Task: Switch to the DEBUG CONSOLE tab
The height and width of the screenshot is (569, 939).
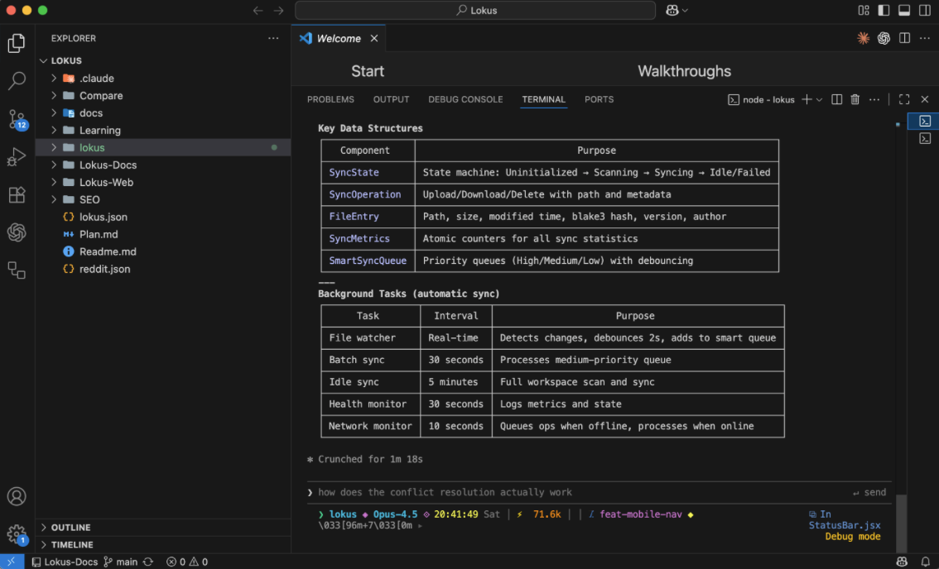Action: pyautogui.click(x=465, y=99)
